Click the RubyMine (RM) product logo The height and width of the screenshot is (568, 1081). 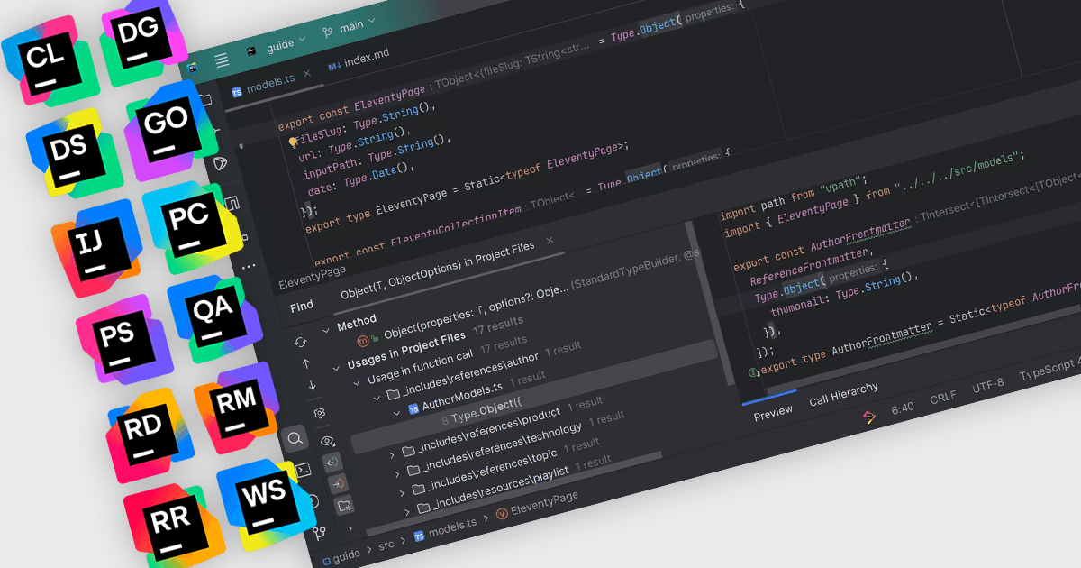tap(238, 408)
